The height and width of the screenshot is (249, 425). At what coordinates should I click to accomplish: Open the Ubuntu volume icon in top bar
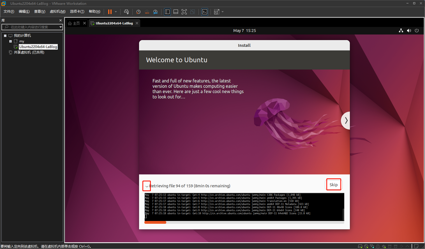pyautogui.click(x=409, y=31)
